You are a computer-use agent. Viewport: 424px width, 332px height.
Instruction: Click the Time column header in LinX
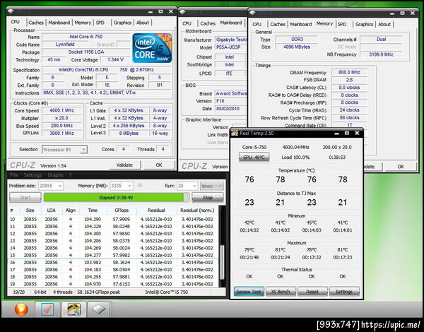coord(93,210)
